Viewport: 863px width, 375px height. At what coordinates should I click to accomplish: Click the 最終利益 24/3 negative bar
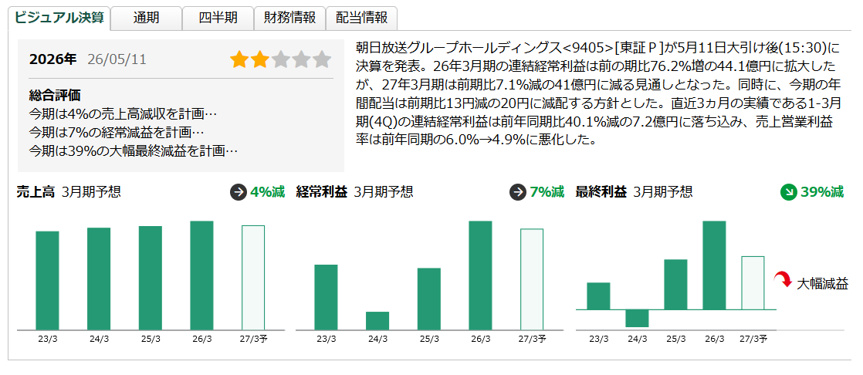pos(638,319)
